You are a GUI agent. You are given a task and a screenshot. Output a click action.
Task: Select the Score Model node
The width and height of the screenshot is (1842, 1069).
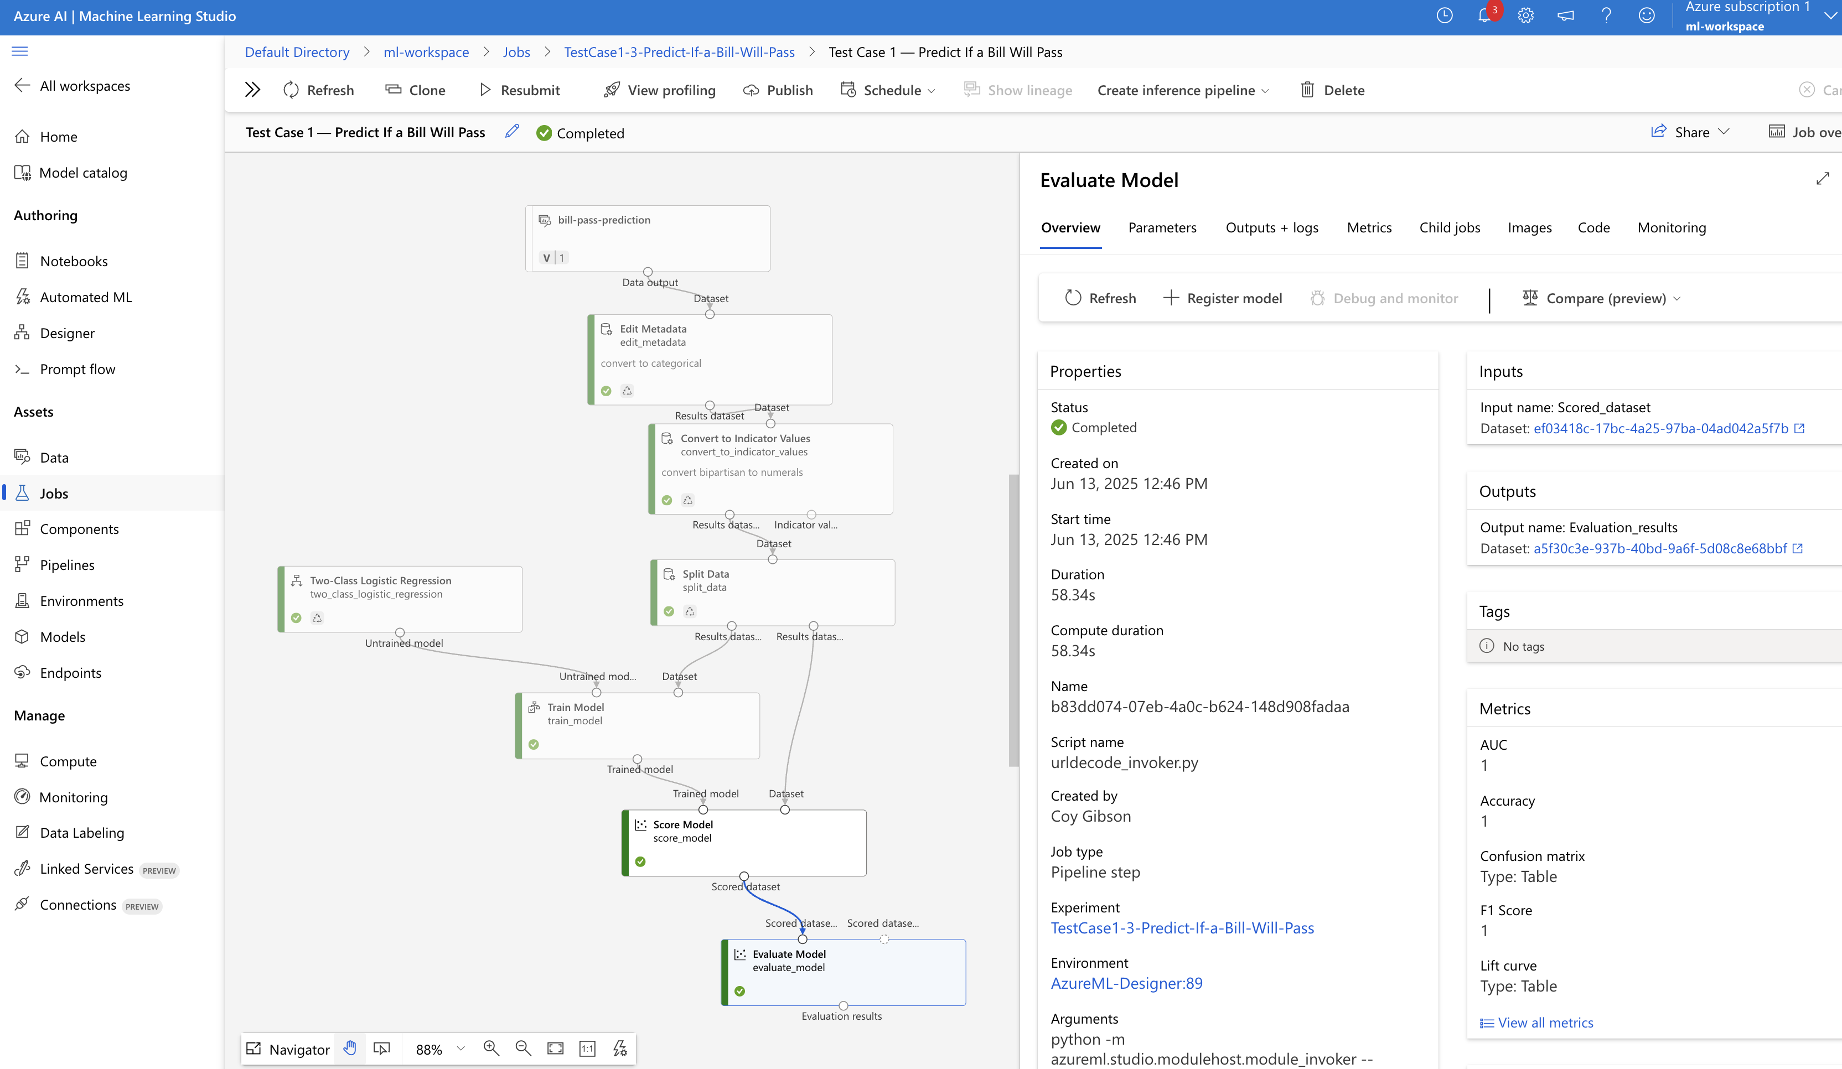[x=744, y=843]
